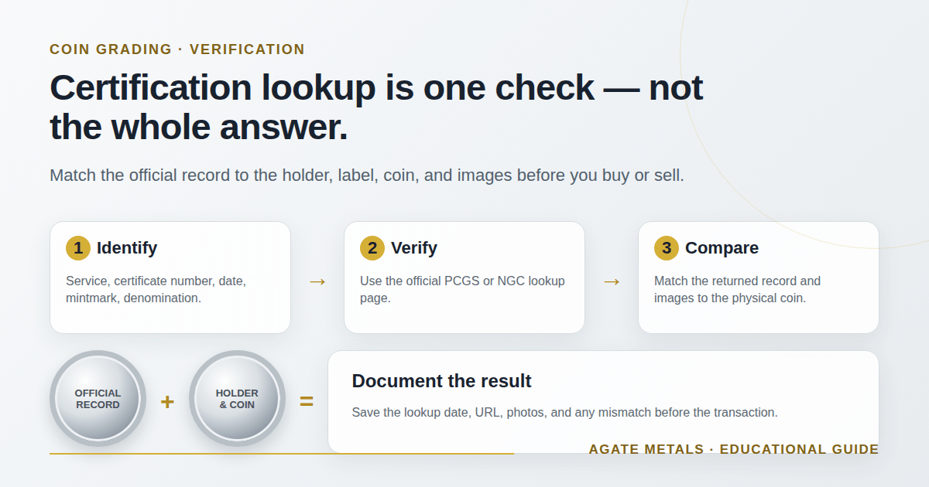Image resolution: width=929 pixels, height=487 pixels.
Task: Click the 'COIN GRADING · VERIFICATION' label
Action: [177, 49]
